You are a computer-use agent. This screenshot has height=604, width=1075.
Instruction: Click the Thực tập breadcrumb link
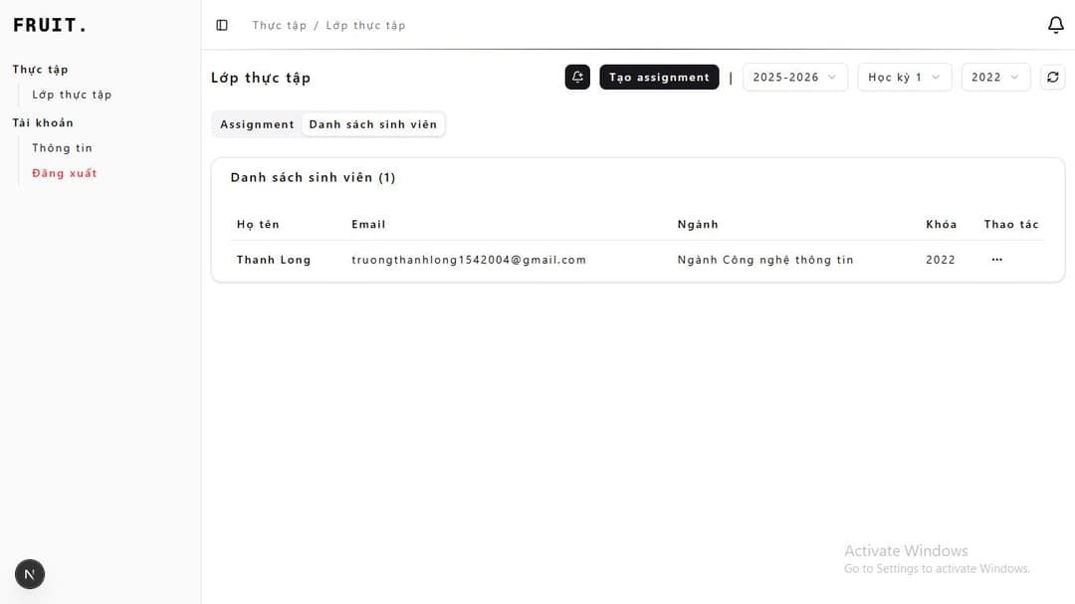pyautogui.click(x=279, y=25)
